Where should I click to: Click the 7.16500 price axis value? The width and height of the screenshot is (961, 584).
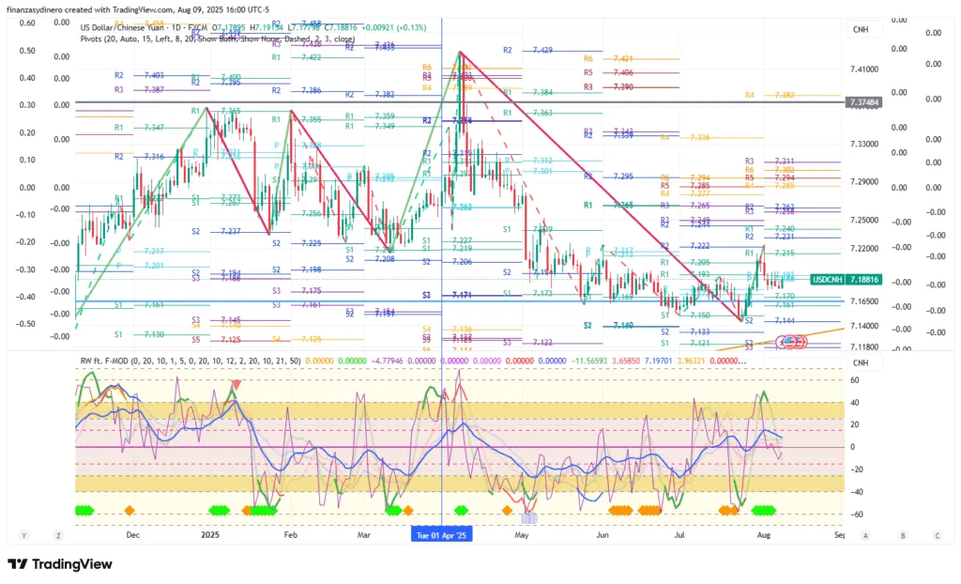click(864, 301)
